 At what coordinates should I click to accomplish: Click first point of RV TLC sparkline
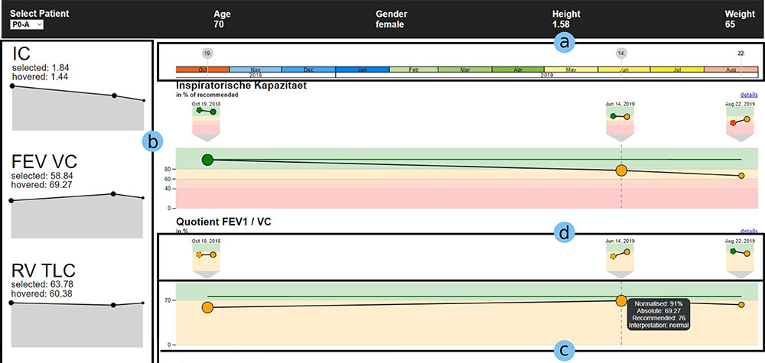pos(11,303)
